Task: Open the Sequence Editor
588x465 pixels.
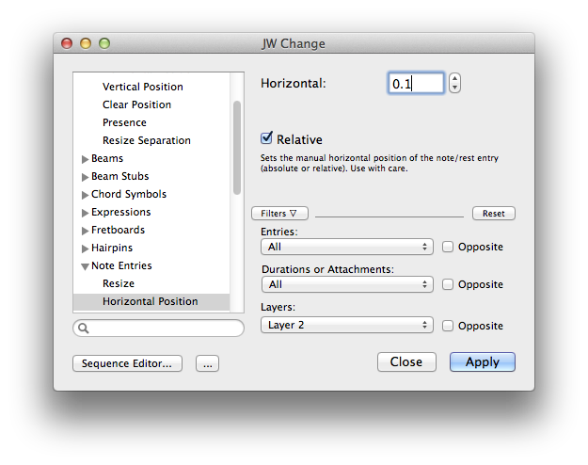Action: click(x=127, y=363)
